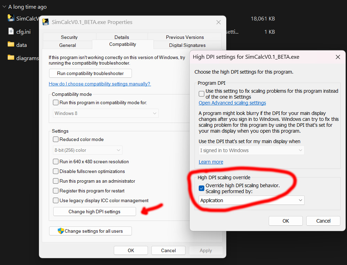This screenshot has width=347, height=265.
Task: Switch to the Previous Versions tab
Action: 185,37
